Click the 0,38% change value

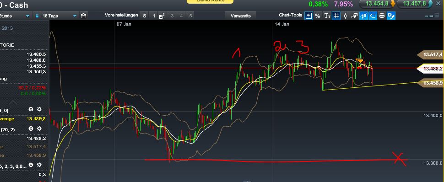318,4
